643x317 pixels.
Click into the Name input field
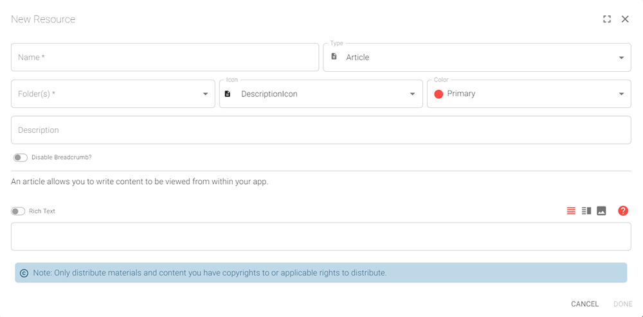coord(165,57)
